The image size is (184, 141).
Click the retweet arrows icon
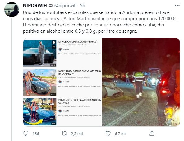pyautogui.click(x=64, y=134)
